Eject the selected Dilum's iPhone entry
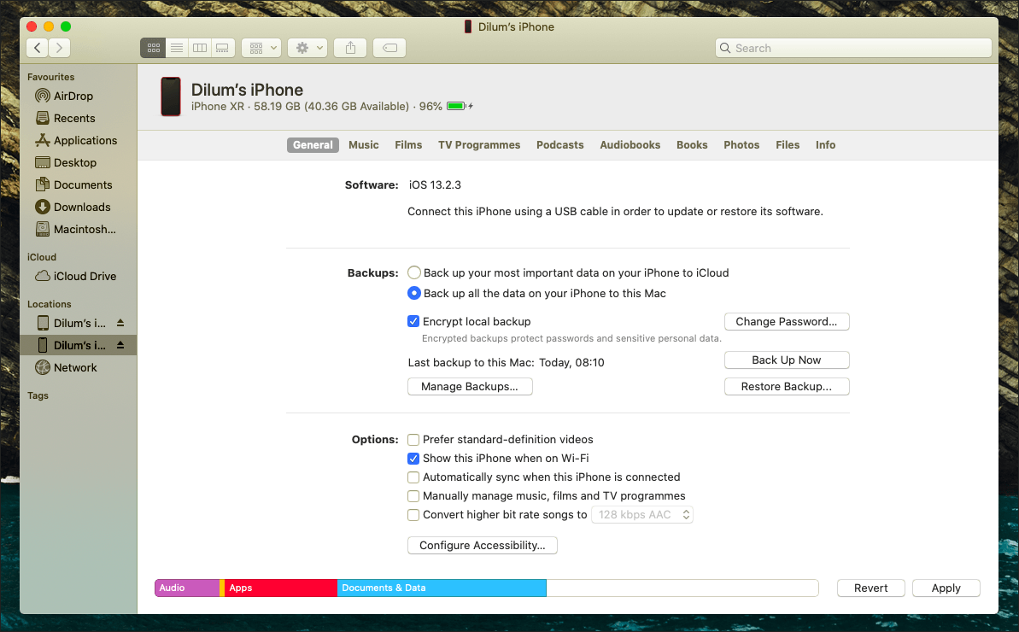 pos(120,345)
